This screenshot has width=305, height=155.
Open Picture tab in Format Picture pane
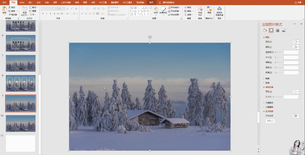[x=284, y=30]
